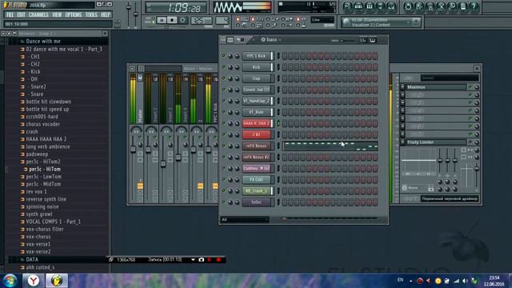
Task: Toggle first step of Clap row
Action: tap(285, 78)
